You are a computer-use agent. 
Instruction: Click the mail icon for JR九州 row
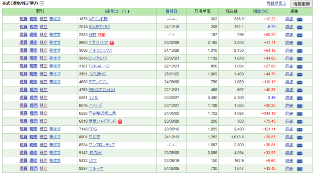click(x=299, y=153)
